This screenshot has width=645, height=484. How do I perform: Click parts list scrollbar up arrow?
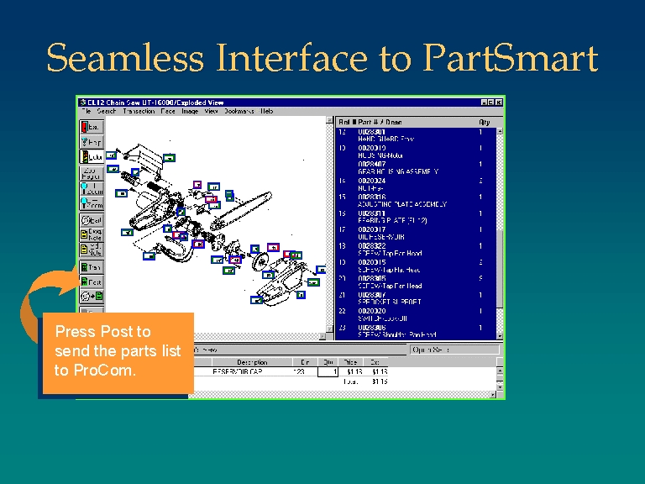tap(500, 131)
